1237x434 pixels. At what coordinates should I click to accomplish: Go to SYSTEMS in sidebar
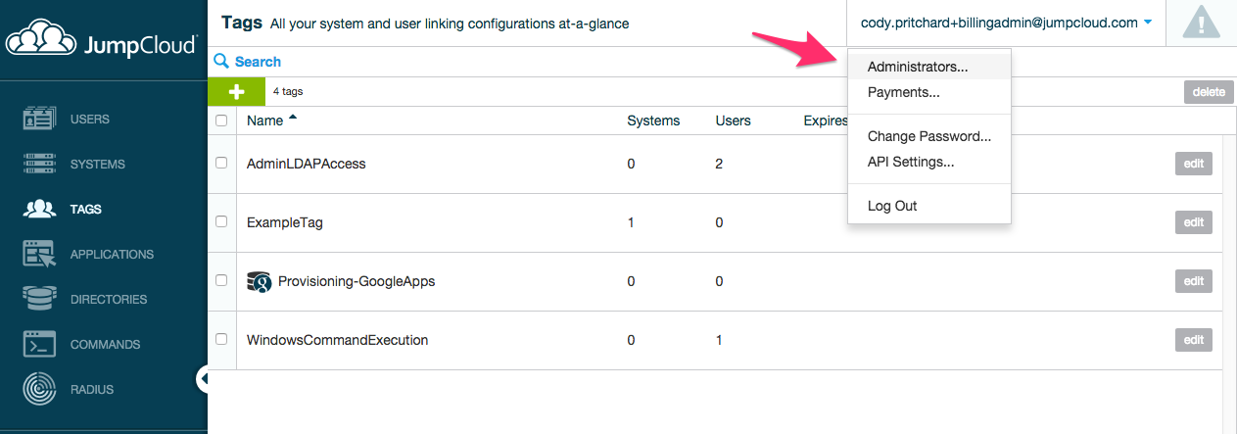click(x=98, y=165)
